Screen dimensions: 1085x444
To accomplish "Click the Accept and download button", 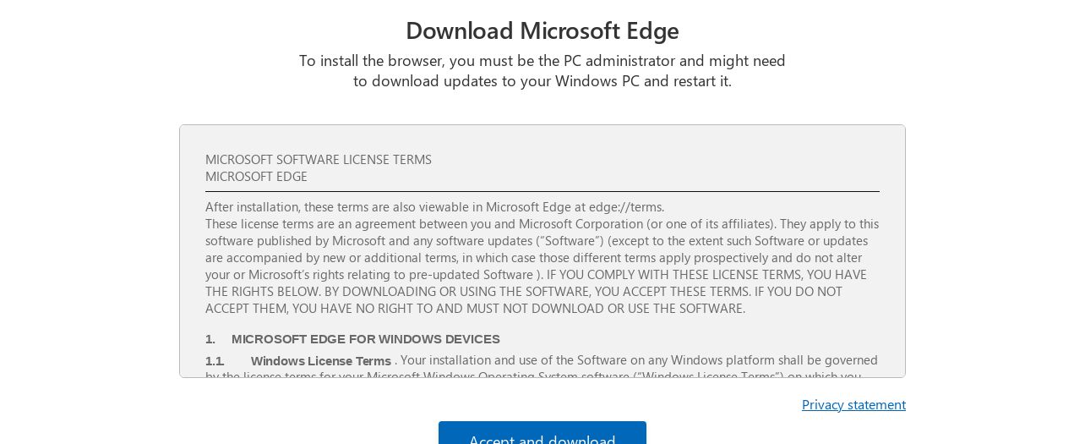I will (x=542, y=433).
